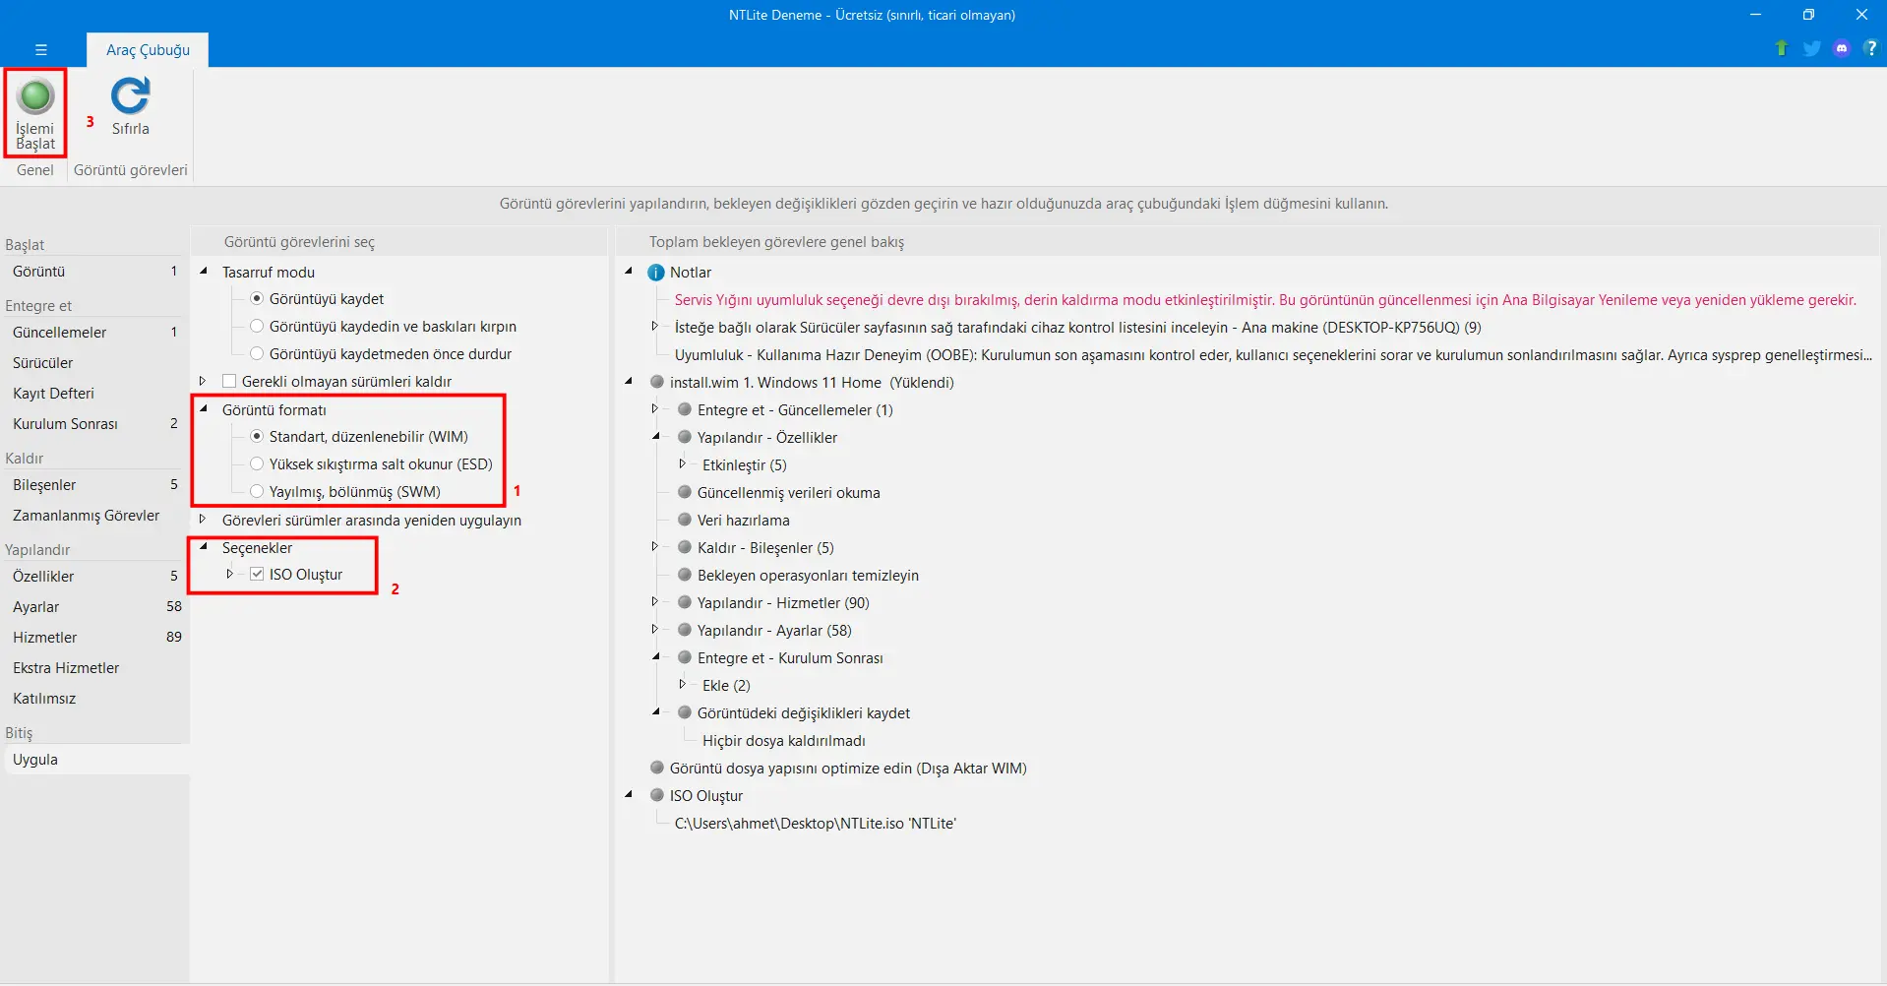Collapse the install.wim Windows 11 Home node
1887x986 pixels.
pos(629,381)
